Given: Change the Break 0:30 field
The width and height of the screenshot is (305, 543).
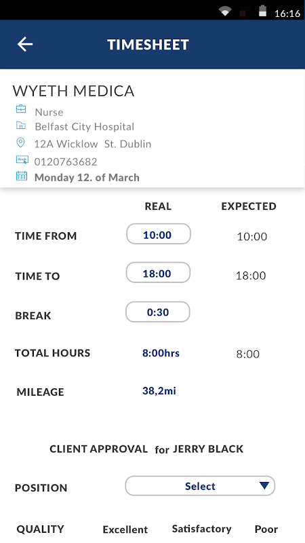Looking at the screenshot, I should click(x=158, y=312).
